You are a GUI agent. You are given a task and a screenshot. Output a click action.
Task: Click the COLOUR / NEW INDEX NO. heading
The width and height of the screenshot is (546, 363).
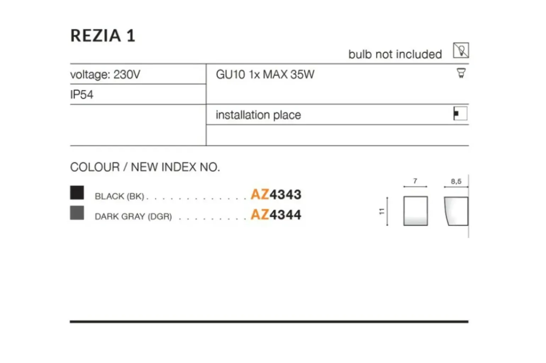[x=145, y=167]
